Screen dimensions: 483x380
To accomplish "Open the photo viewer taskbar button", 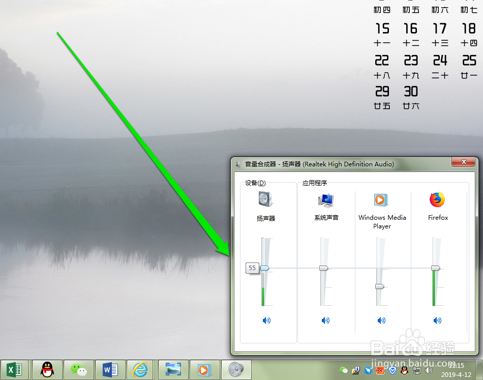I will (x=173, y=369).
